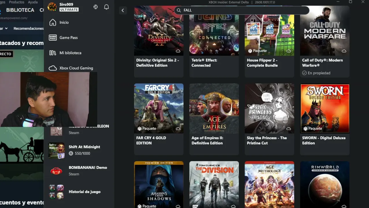Open the Call of Duty: Modern Warfare cover
The width and height of the screenshot is (369, 208).
[x=325, y=31]
